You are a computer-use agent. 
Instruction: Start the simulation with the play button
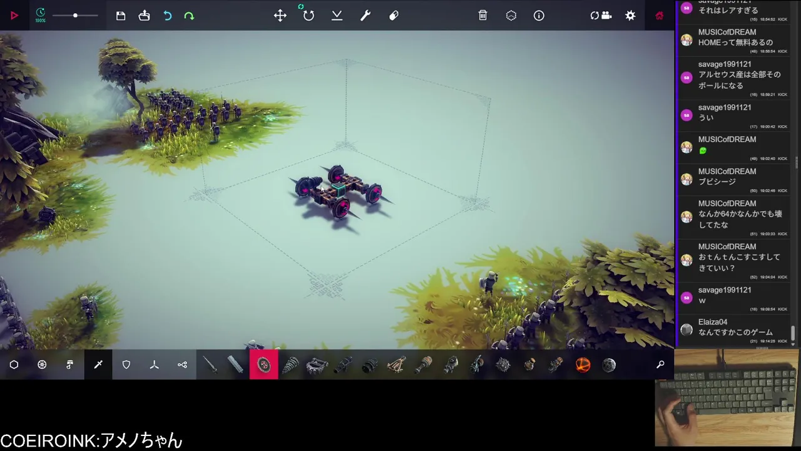click(x=14, y=16)
